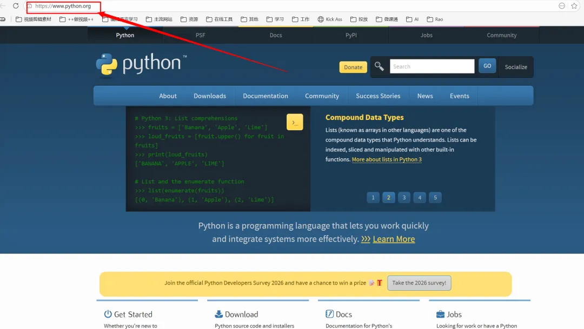This screenshot has height=329, width=584.
Task: Open the 工作 bookmark folder
Action: (x=301, y=19)
